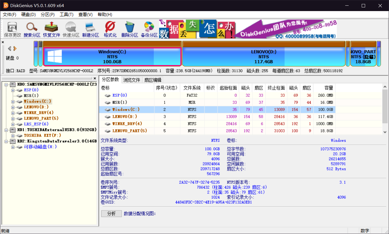Open the 分区(P) menu

click(47, 14)
